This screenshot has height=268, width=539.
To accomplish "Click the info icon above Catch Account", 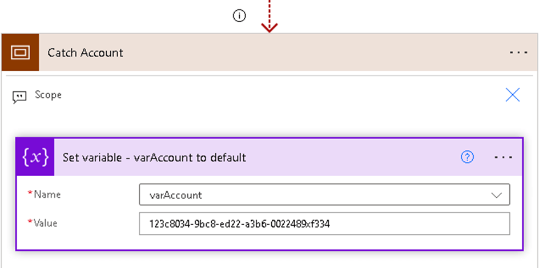I will pyautogui.click(x=240, y=16).
